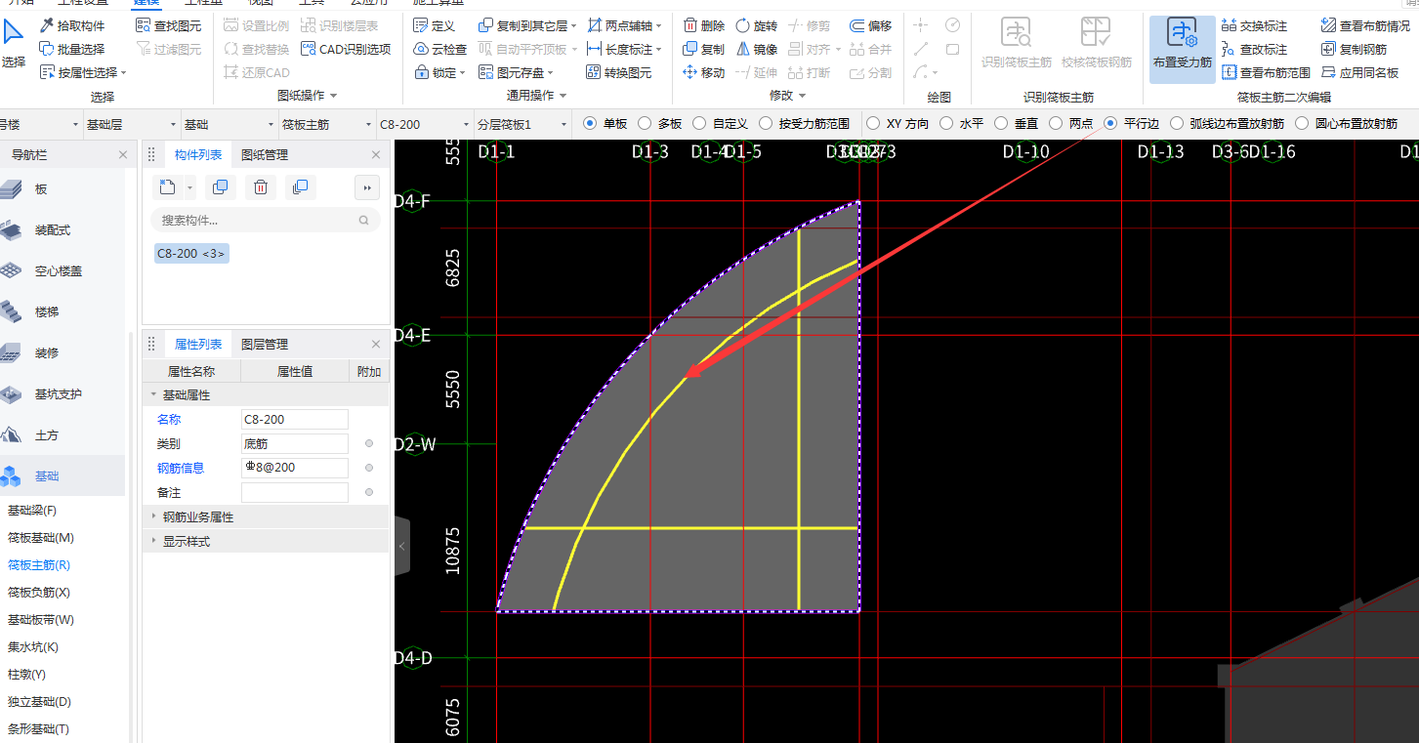Open 查看布筋范围
The width and height of the screenshot is (1419, 743).
point(1267,72)
